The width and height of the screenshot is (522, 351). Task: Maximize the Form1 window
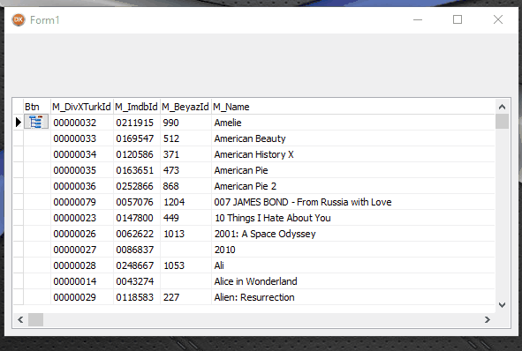458,19
